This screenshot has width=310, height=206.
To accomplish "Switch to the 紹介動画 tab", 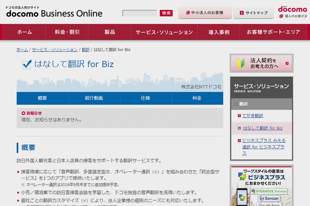I will pos(94,98).
